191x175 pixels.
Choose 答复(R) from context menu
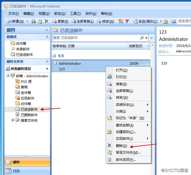point(128,84)
